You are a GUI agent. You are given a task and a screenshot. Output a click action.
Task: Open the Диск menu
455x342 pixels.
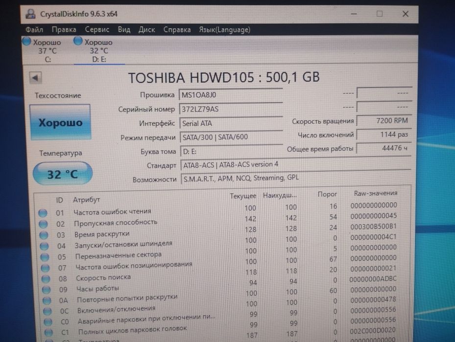pyautogui.click(x=146, y=29)
